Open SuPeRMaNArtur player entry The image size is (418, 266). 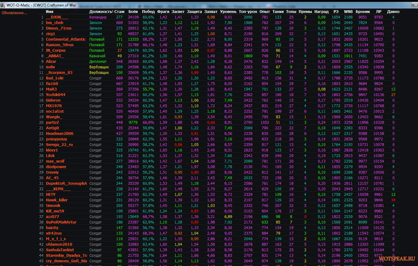61,222
